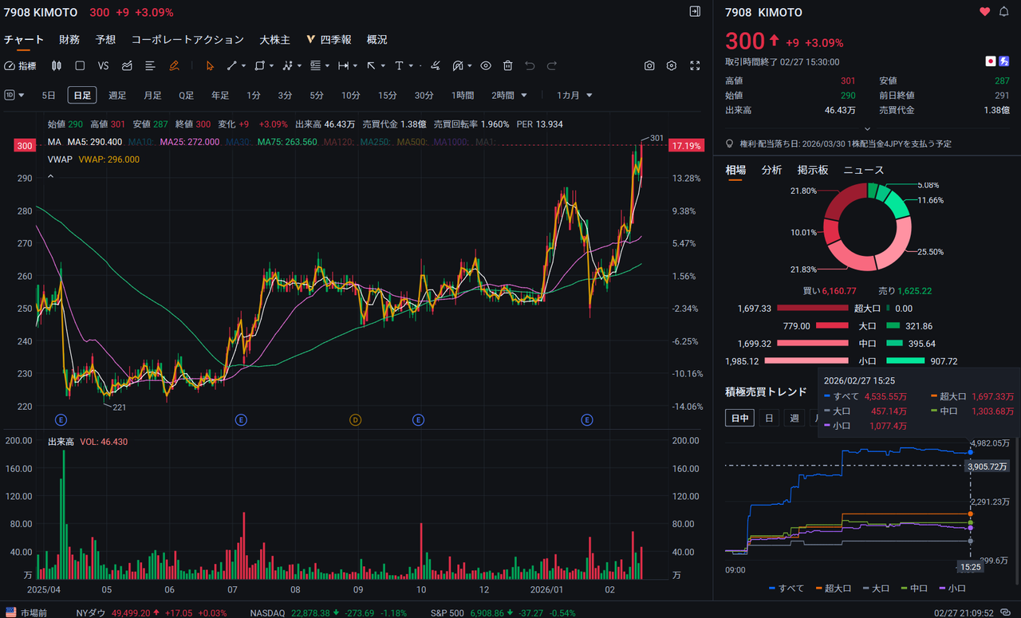Click the trash icon to delete drawings
The height and width of the screenshot is (618, 1021).
[x=507, y=65]
